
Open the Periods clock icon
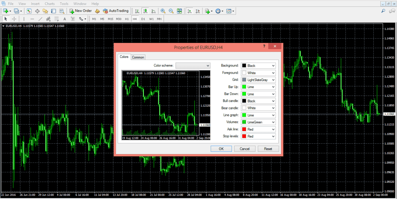(x=218, y=11)
